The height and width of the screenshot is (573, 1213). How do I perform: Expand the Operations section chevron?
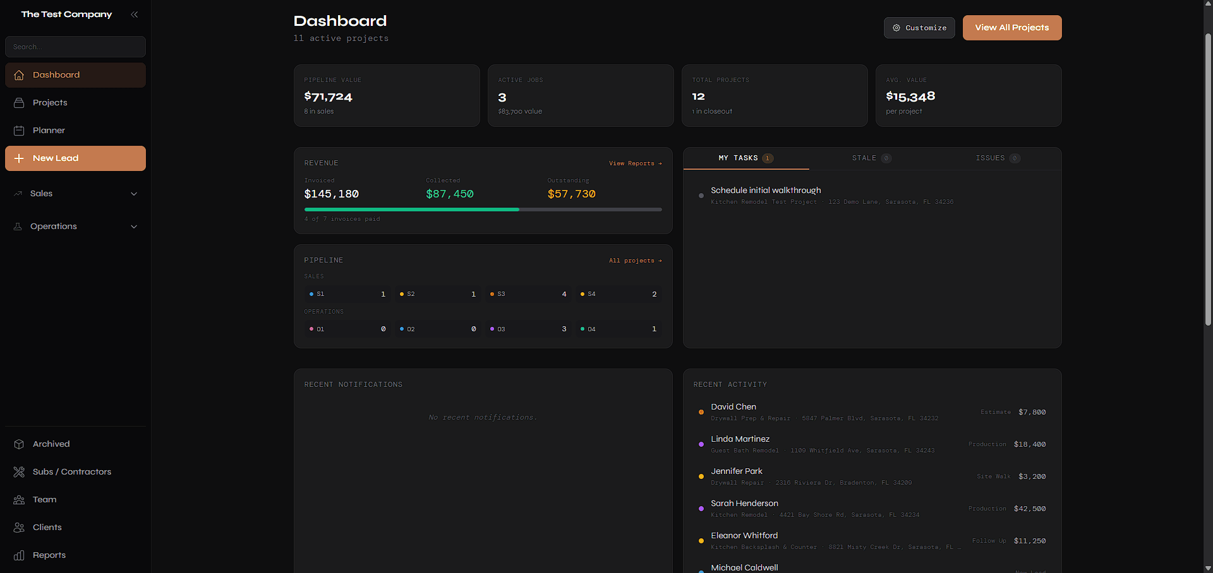(x=134, y=227)
